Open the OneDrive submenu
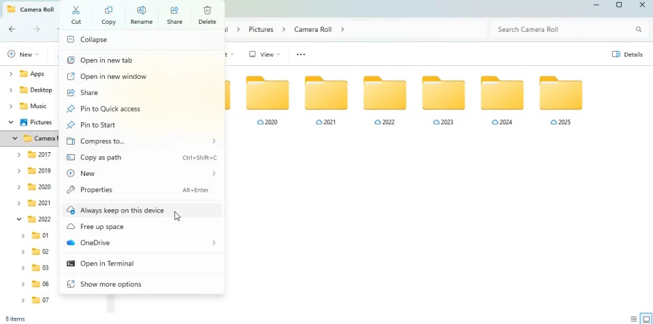Screen dimensions: 653x324 click(141, 243)
